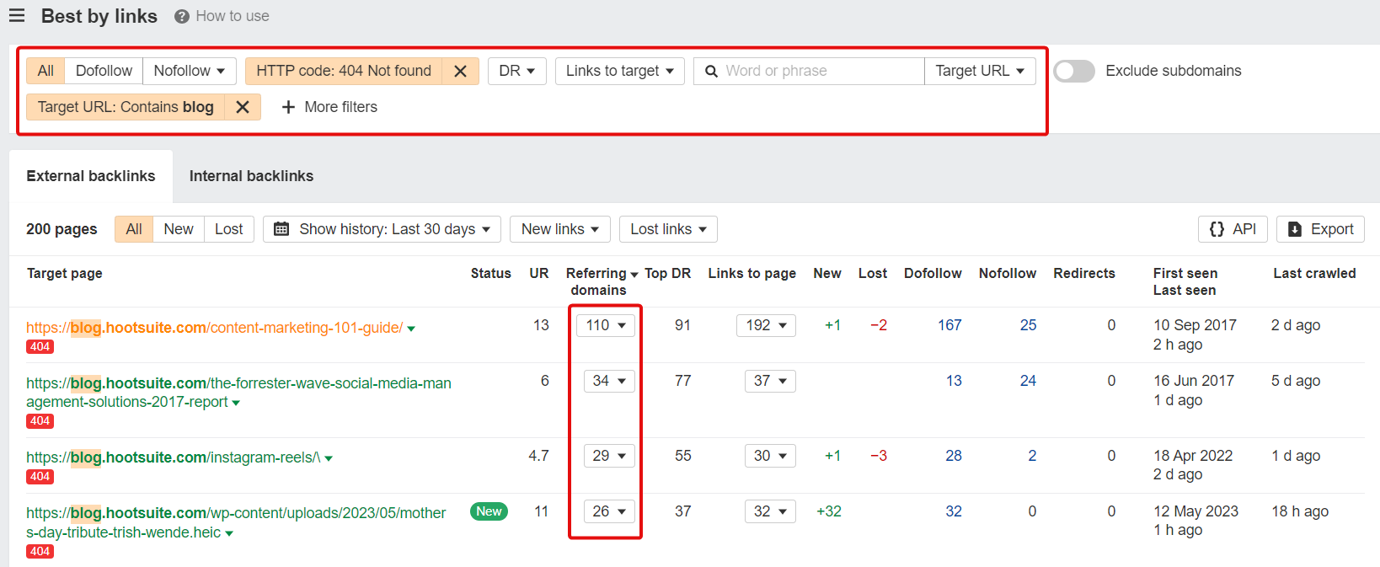
Task: Expand menu arrow for content-marketing-101-guide URL
Action: click(411, 329)
